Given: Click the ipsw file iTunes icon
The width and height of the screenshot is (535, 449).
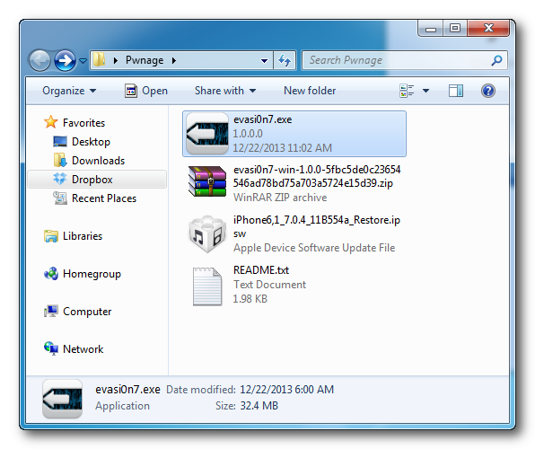Looking at the screenshot, I should (x=207, y=233).
